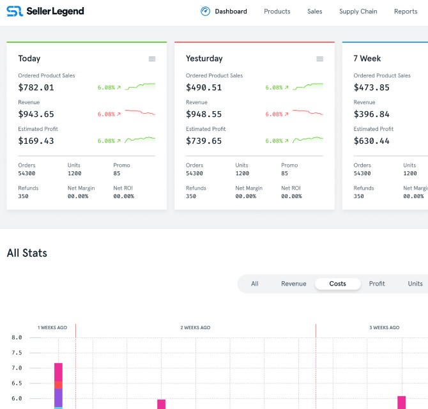Screen dimensions: 428x409
Task: Toggle the Costs filter pill
Action: click(x=337, y=284)
